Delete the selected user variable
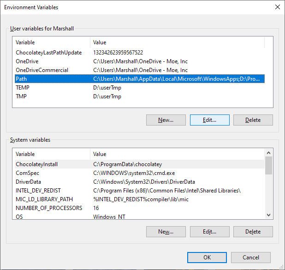This screenshot has width=285, height=270. [253, 120]
